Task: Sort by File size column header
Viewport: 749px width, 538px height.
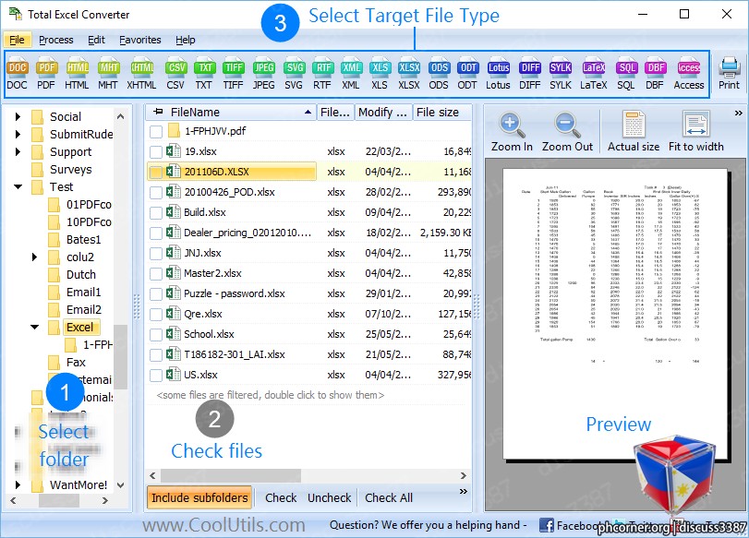Action: pyautogui.click(x=441, y=113)
